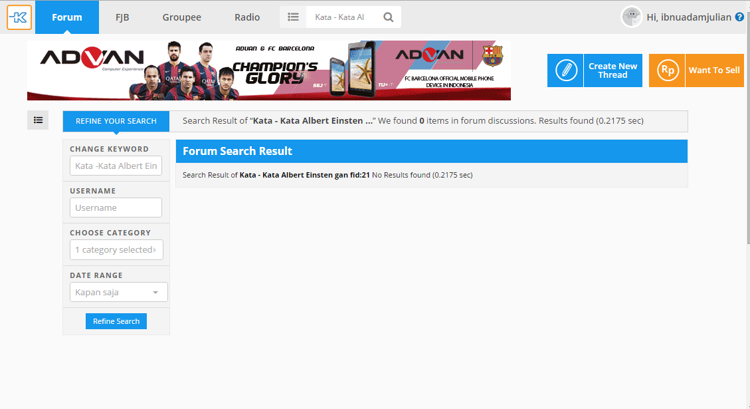Click the CHOOSE CATEGORY label

pos(110,233)
